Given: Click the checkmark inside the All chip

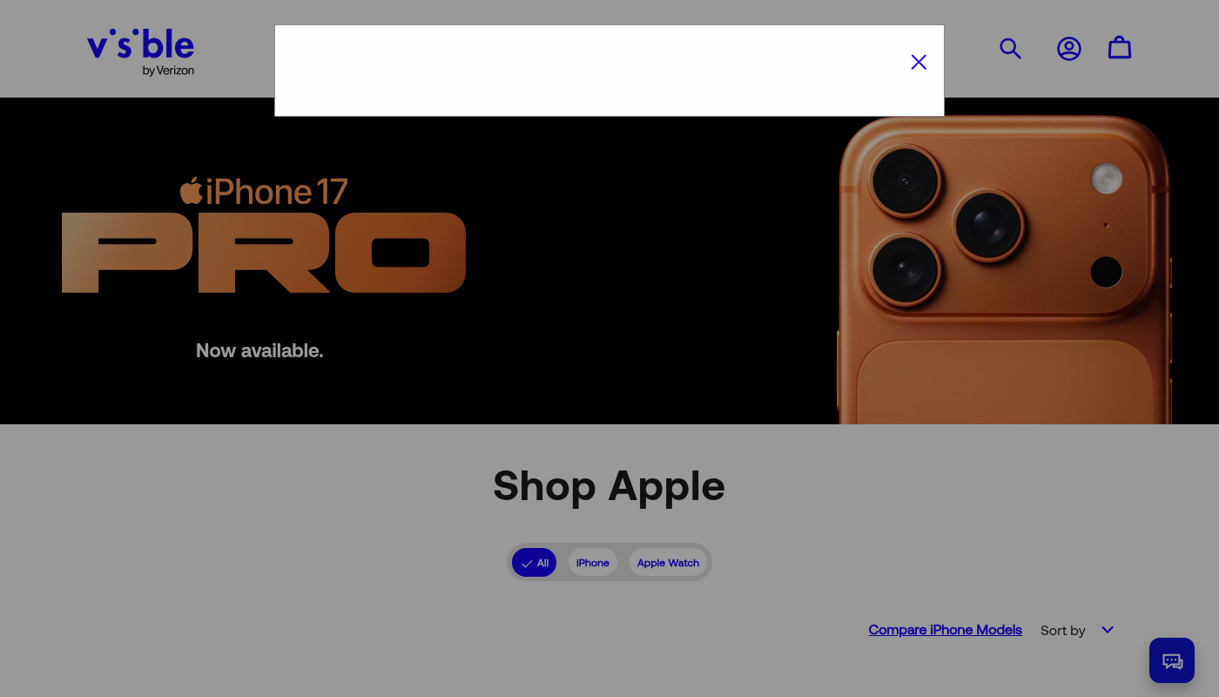Looking at the screenshot, I should (526, 564).
